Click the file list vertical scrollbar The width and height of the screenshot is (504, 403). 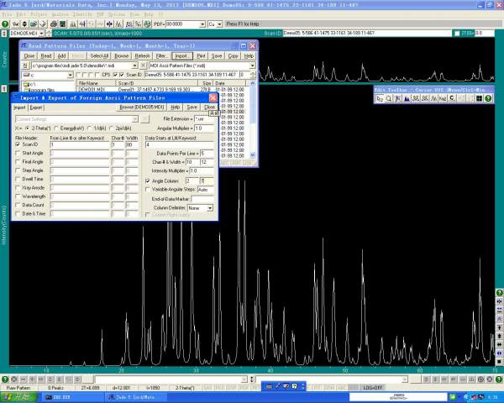click(253, 118)
